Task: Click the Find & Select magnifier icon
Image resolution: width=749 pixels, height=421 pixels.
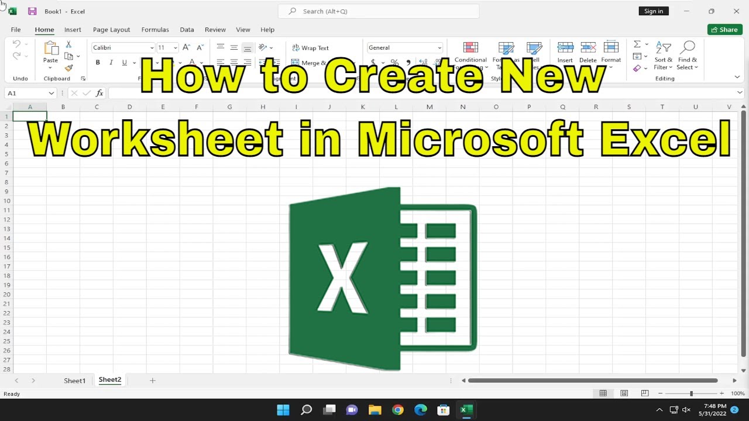Action: point(688,48)
